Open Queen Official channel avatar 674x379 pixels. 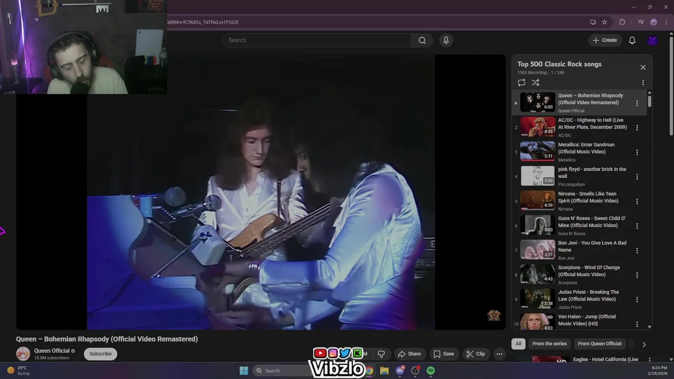[x=23, y=354]
